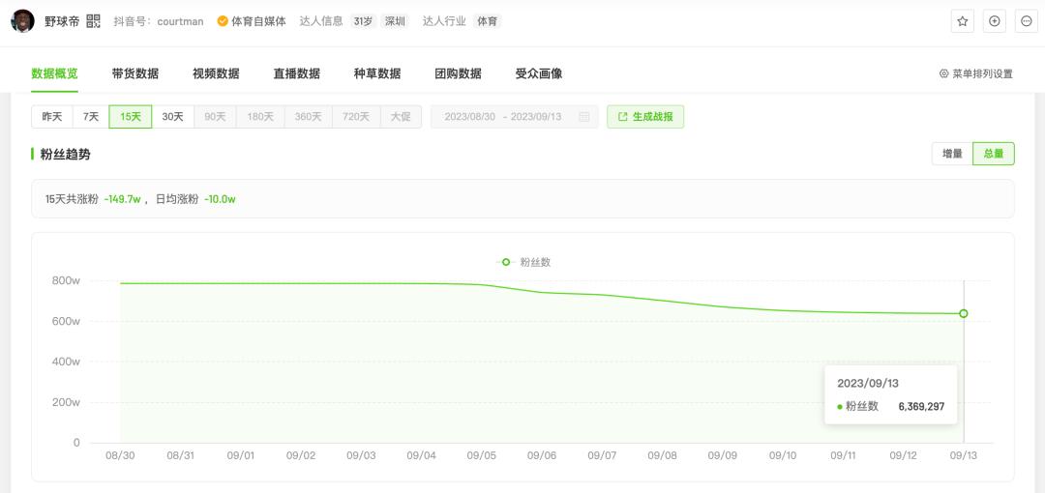Select the 昨天 time range

(x=52, y=117)
